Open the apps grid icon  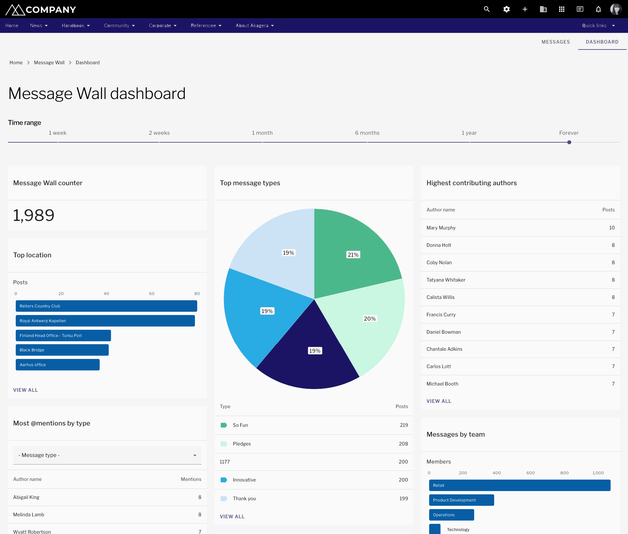pyautogui.click(x=561, y=9)
